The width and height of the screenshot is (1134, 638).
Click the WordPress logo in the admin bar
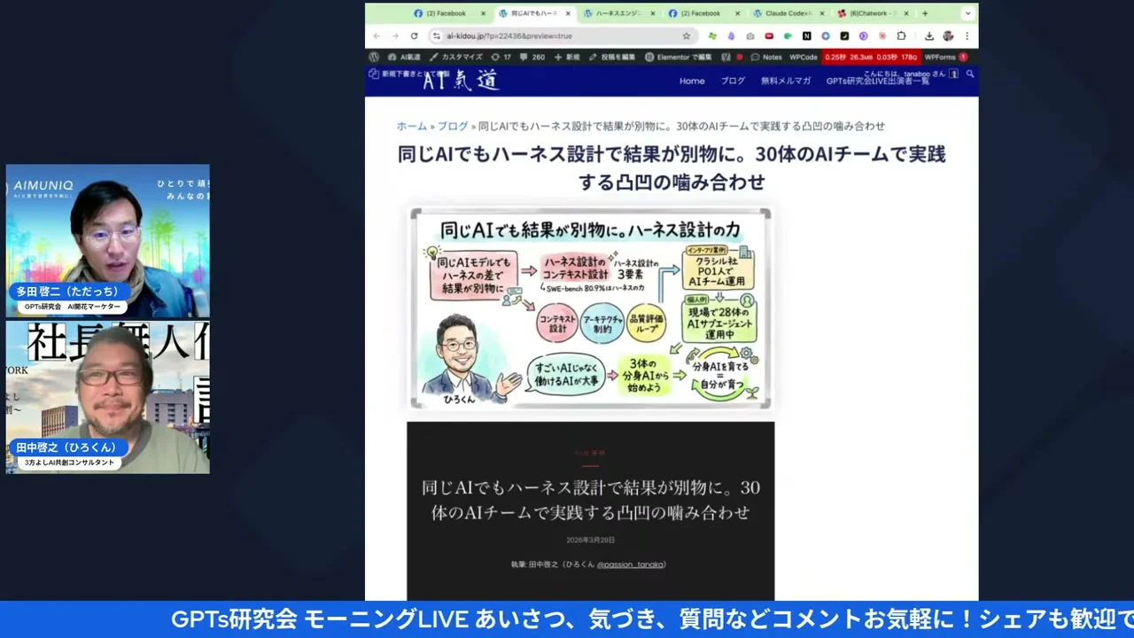pyautogui.click(x=373, y=57)
